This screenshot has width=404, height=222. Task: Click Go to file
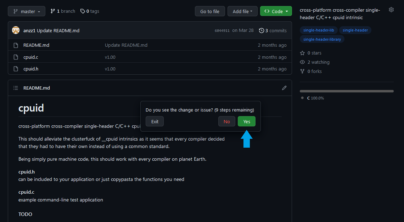pos(210,11)
